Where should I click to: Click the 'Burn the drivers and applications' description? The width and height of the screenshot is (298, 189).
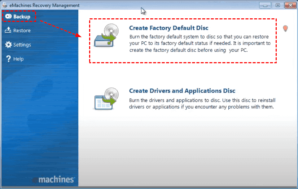[202, 103]
